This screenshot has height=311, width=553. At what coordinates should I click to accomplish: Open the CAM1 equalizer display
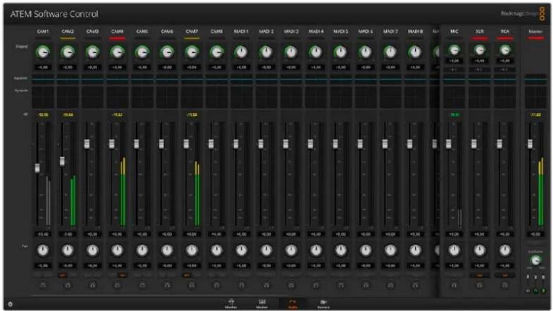(x=43, y=80)
